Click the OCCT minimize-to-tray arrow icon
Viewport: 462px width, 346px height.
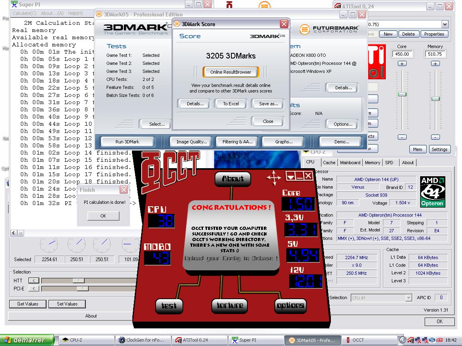[x=290, y=177]
